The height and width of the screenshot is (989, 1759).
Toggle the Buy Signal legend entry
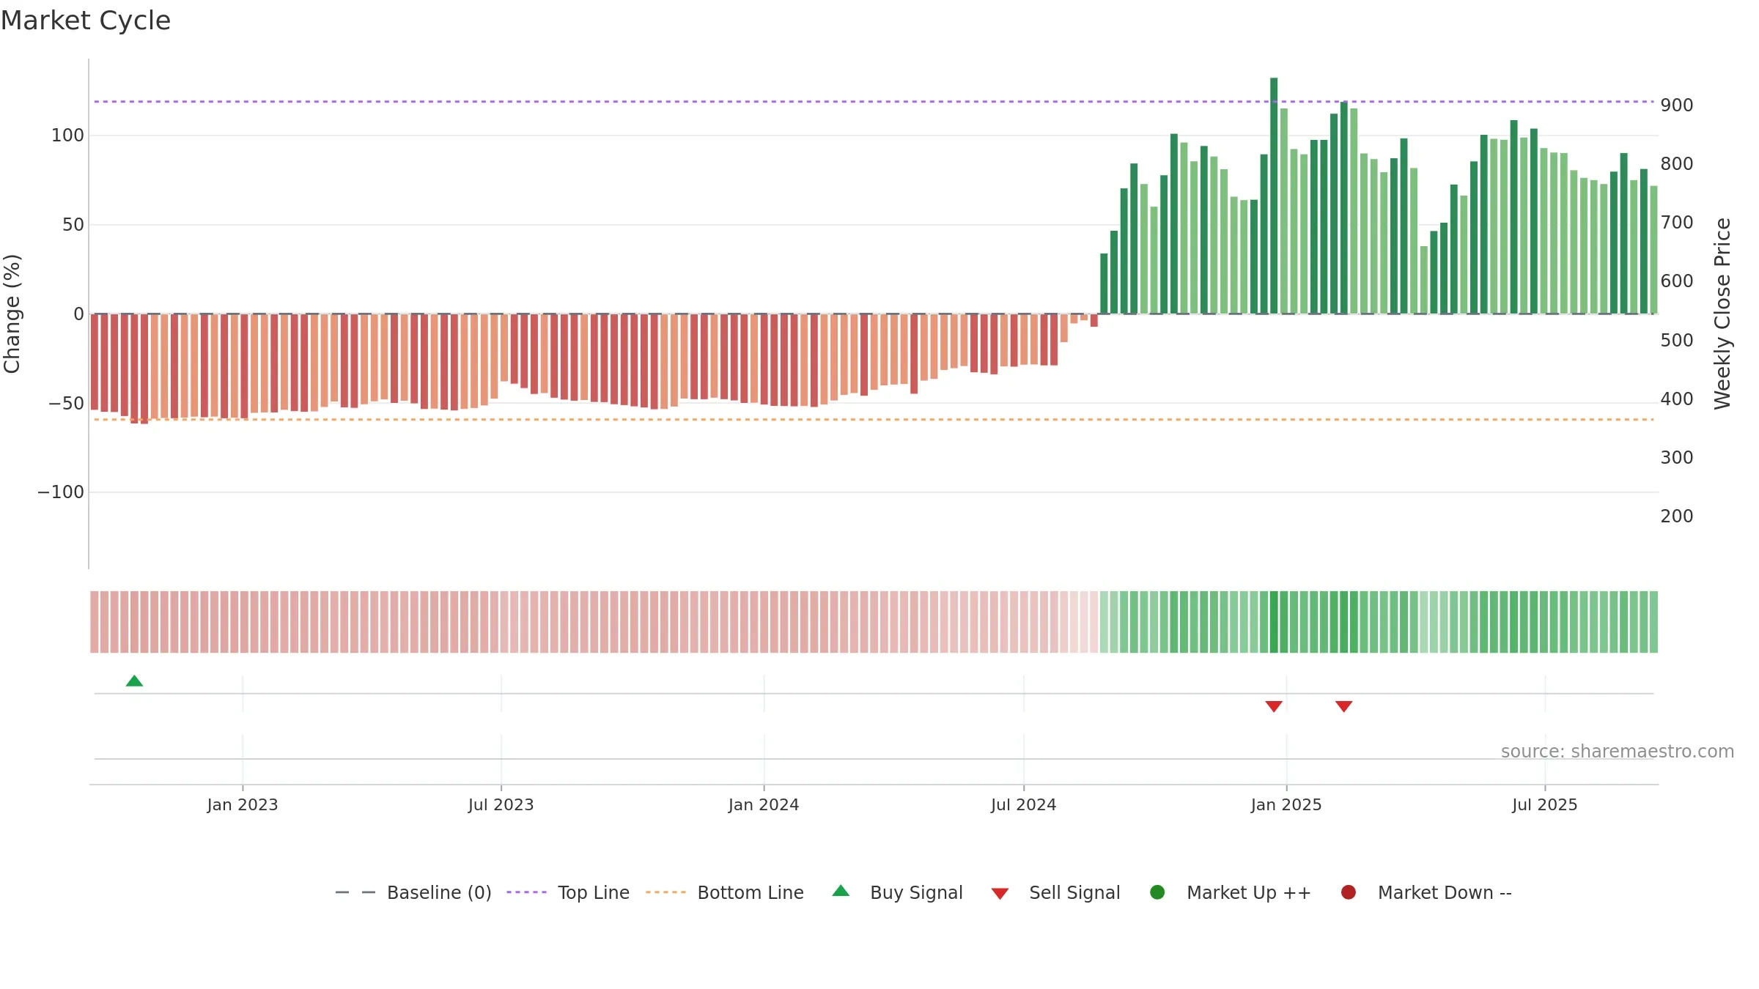pyautogui.click(x=898, y=892)
